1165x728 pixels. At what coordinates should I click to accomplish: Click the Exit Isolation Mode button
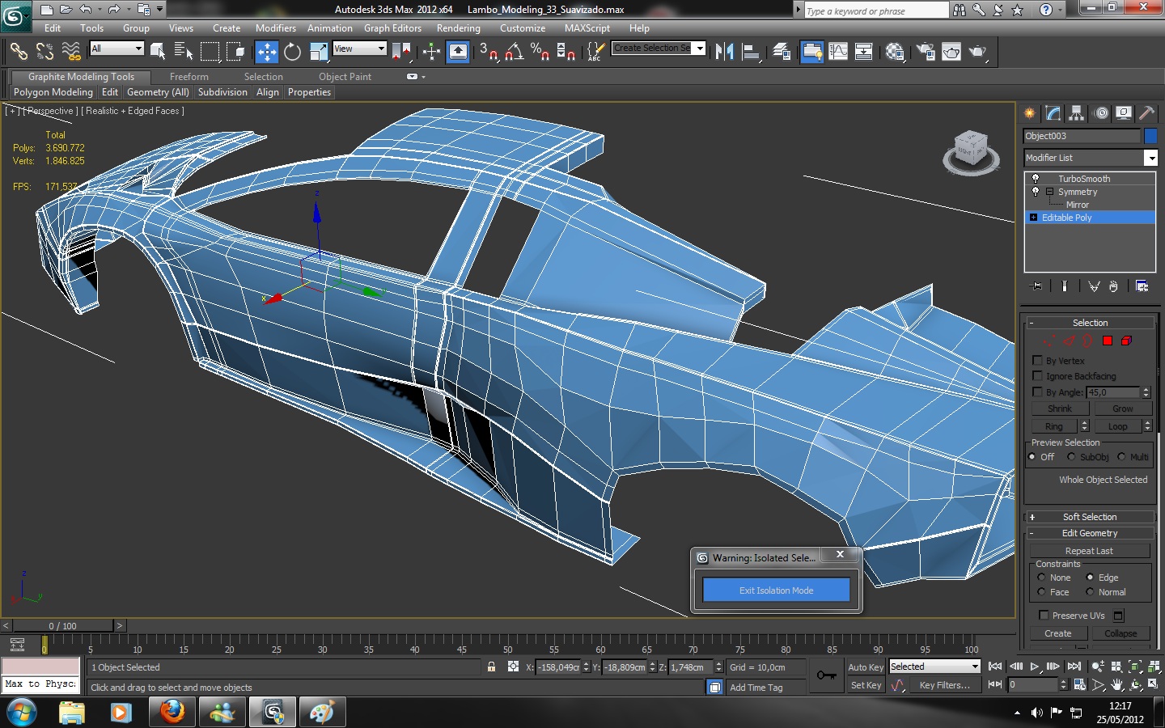pyautogui.click(x=776, y=590)
